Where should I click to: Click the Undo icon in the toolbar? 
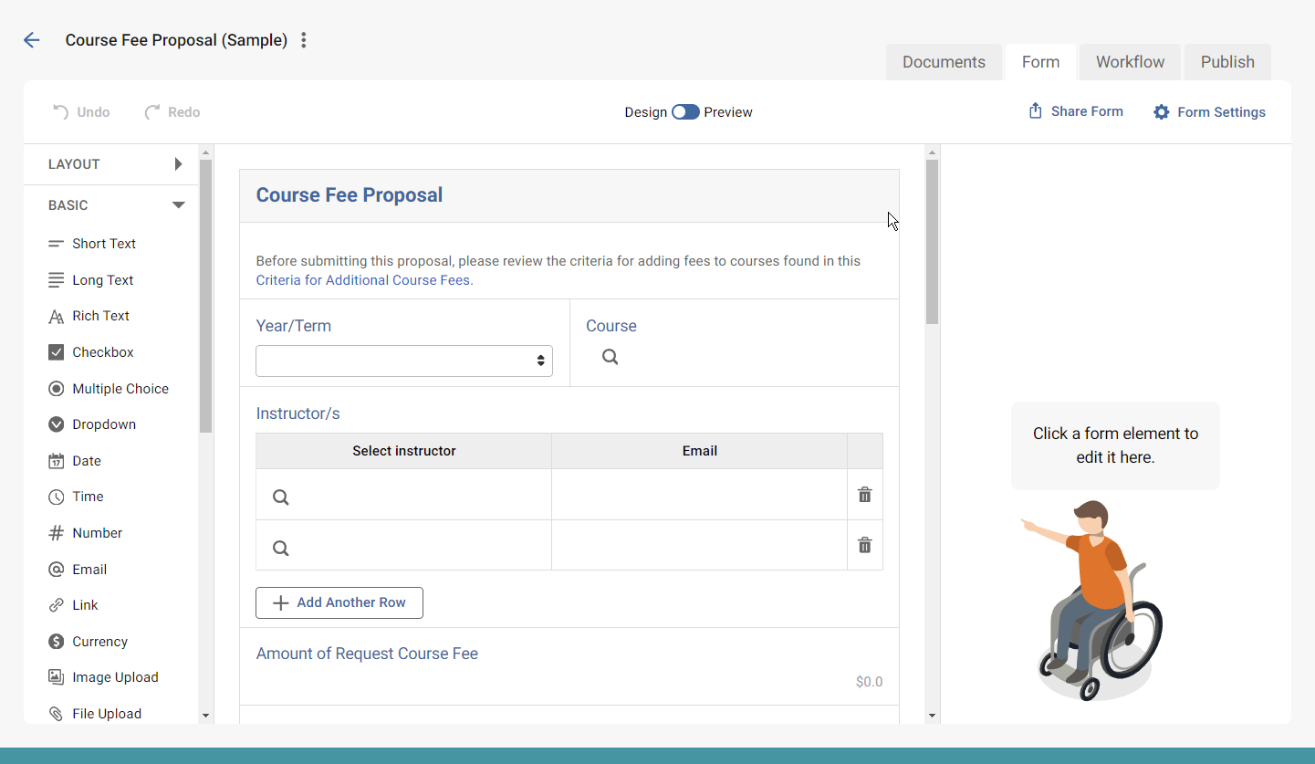pos(60,111)
